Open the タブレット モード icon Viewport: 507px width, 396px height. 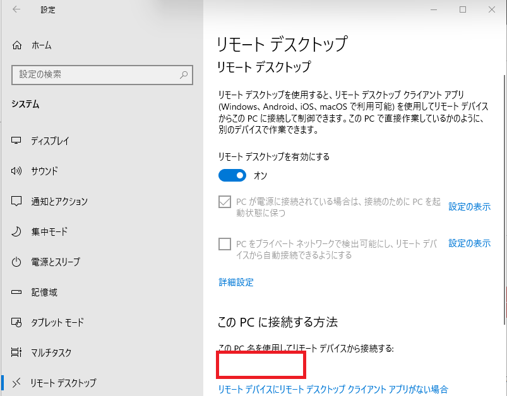pyautogui.click(x=17, y=322)
